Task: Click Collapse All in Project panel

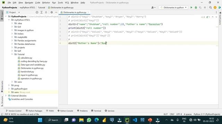Action: point(46,12)
